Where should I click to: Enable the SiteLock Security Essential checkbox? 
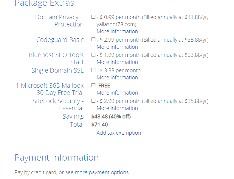point(93,101)
